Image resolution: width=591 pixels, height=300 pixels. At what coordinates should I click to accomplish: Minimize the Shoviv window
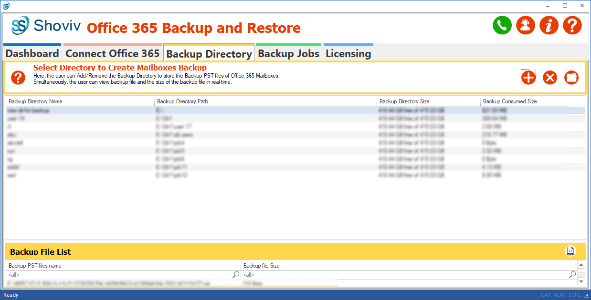pos(548,6)
